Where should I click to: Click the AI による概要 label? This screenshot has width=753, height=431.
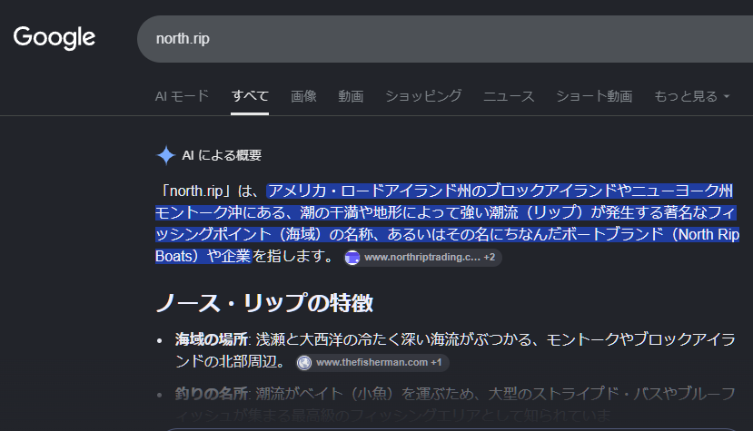point(222,155)
